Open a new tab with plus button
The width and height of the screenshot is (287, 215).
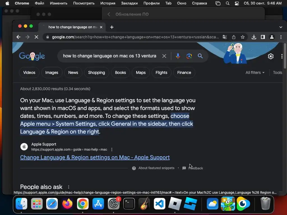[112, 27]
